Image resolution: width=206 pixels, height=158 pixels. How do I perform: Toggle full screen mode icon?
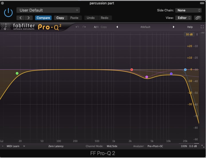[x=202, y=27]
